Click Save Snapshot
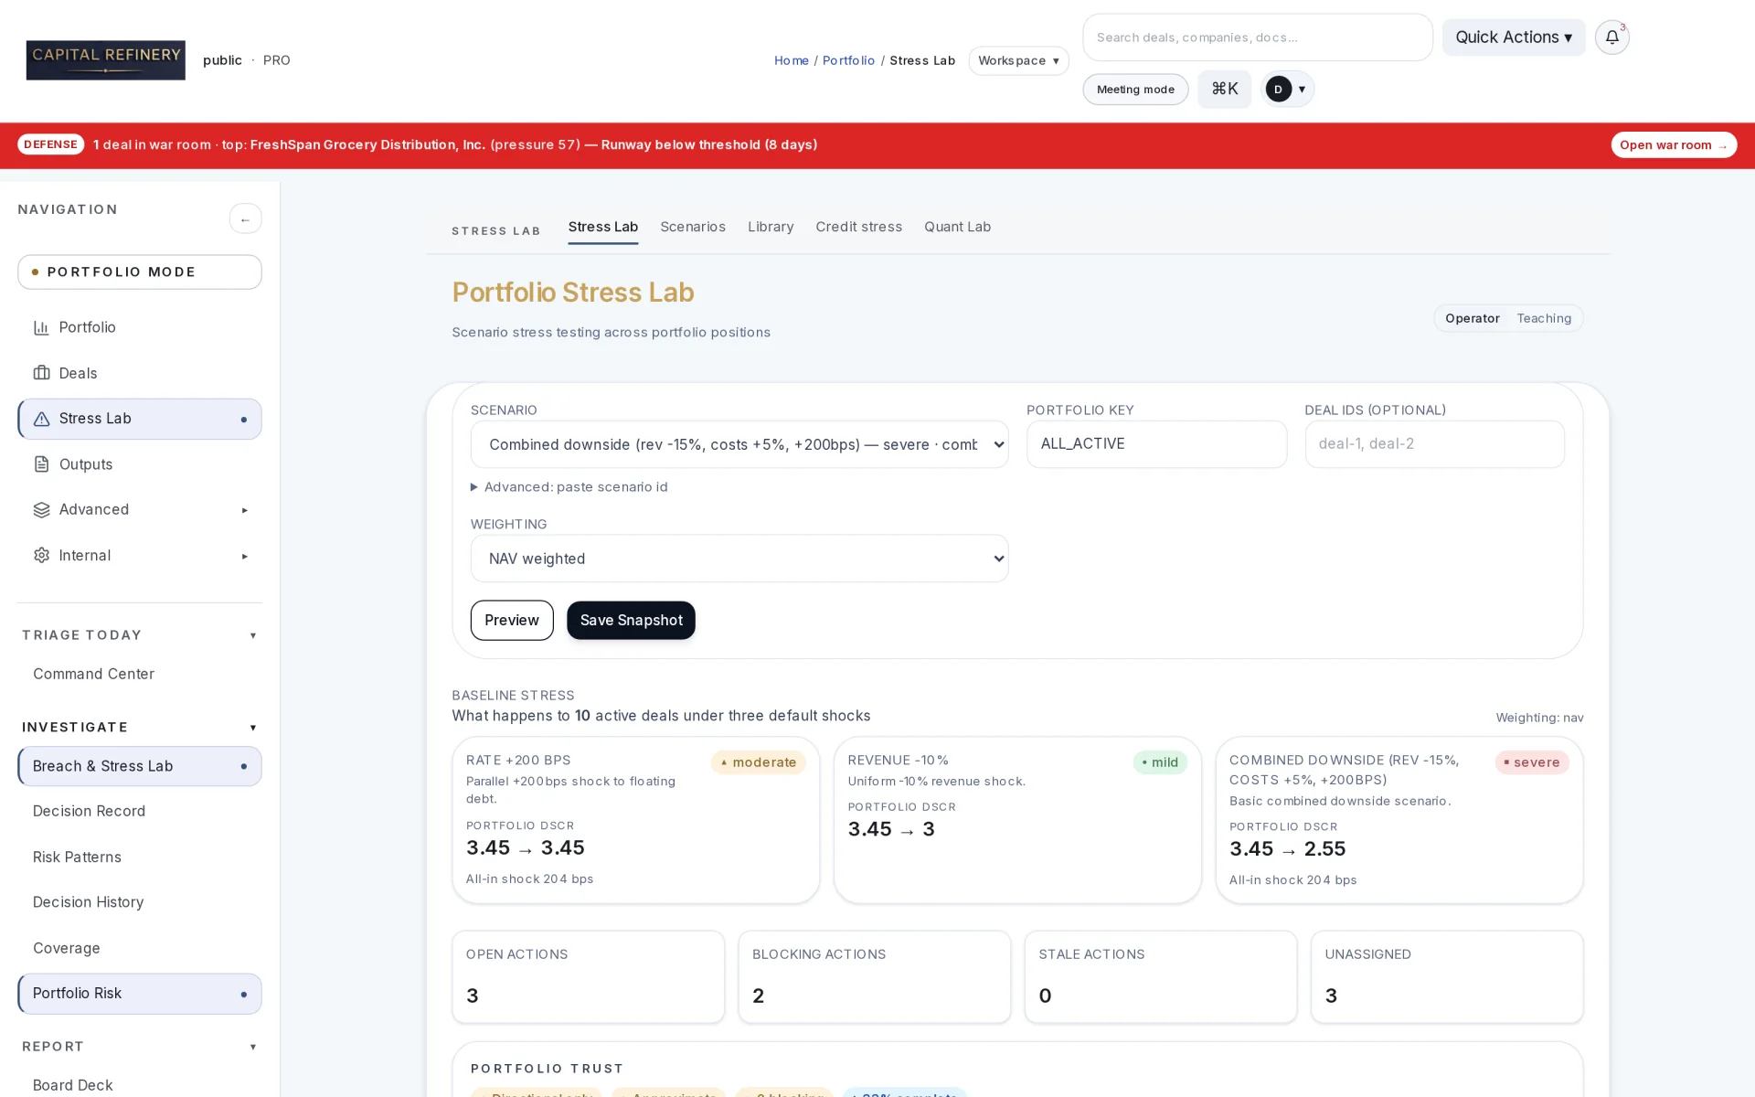The width and height of the screenshot is (1755, 1097). [631, 621]
